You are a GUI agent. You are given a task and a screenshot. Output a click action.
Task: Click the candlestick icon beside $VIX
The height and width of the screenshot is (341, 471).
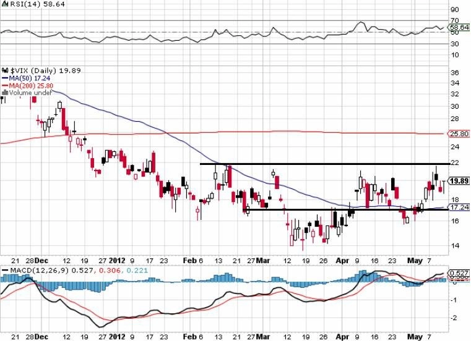coord(5,71)
